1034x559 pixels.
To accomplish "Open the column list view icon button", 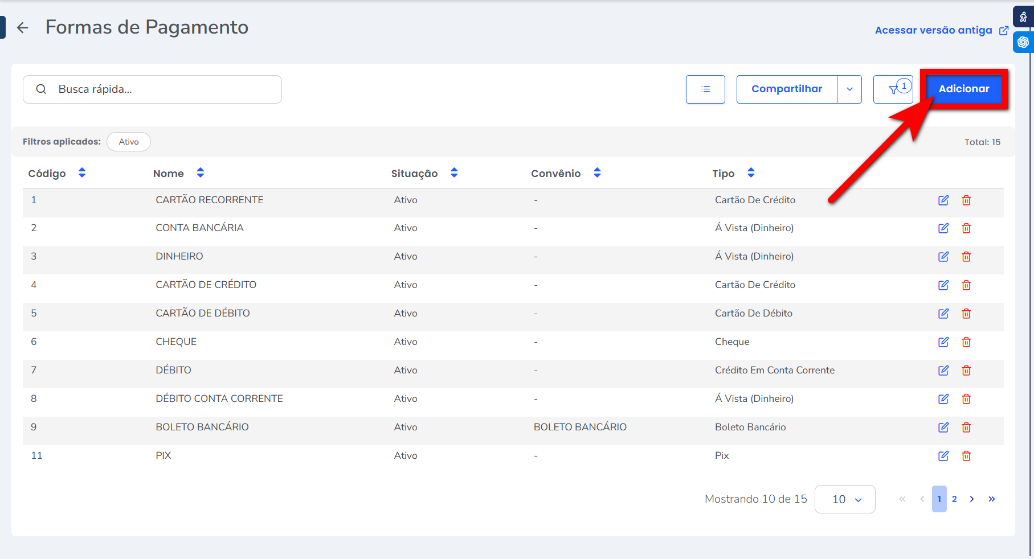I will point(705,89).
